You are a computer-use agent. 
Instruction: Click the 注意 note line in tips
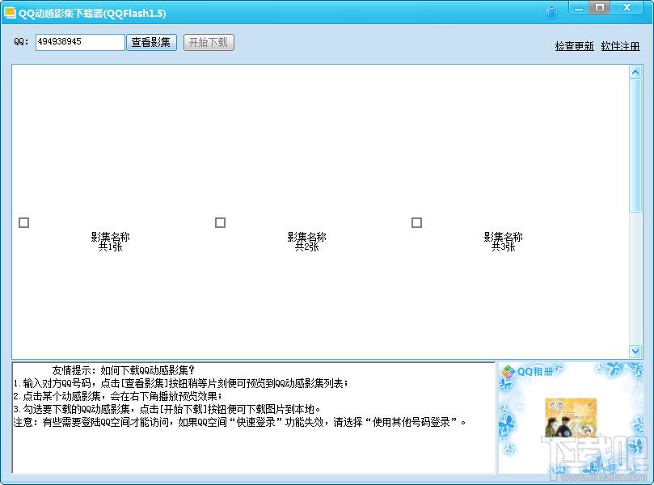[240, 422]
